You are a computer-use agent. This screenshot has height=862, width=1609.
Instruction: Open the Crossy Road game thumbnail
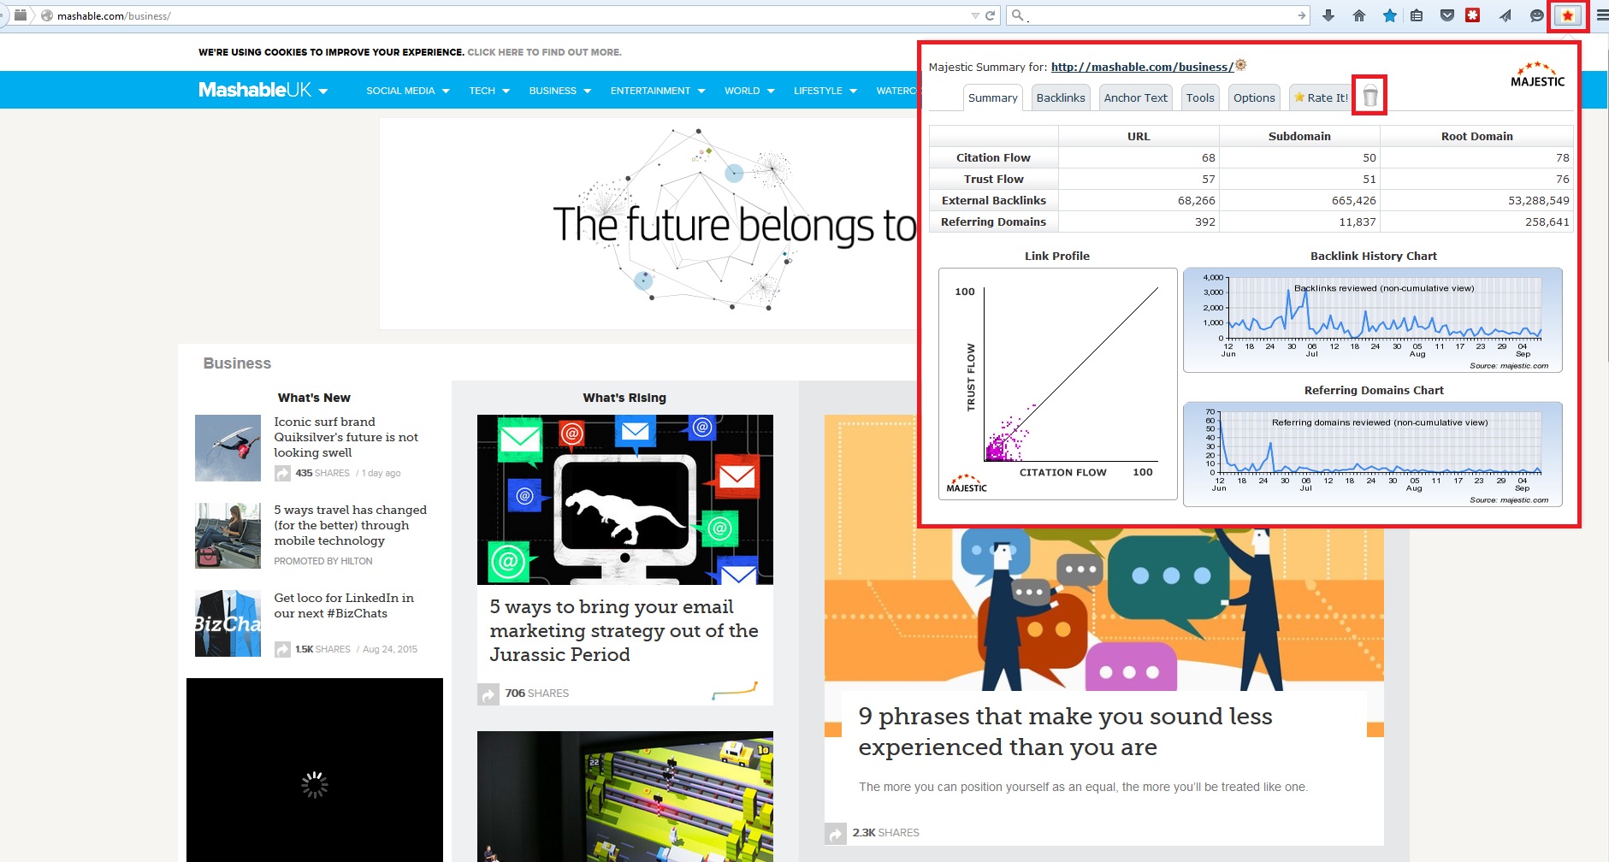pos(624,796)
